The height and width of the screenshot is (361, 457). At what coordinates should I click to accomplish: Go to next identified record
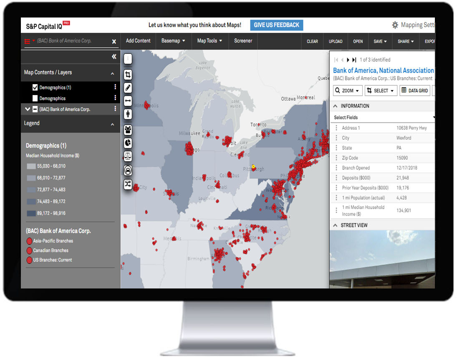348,60
